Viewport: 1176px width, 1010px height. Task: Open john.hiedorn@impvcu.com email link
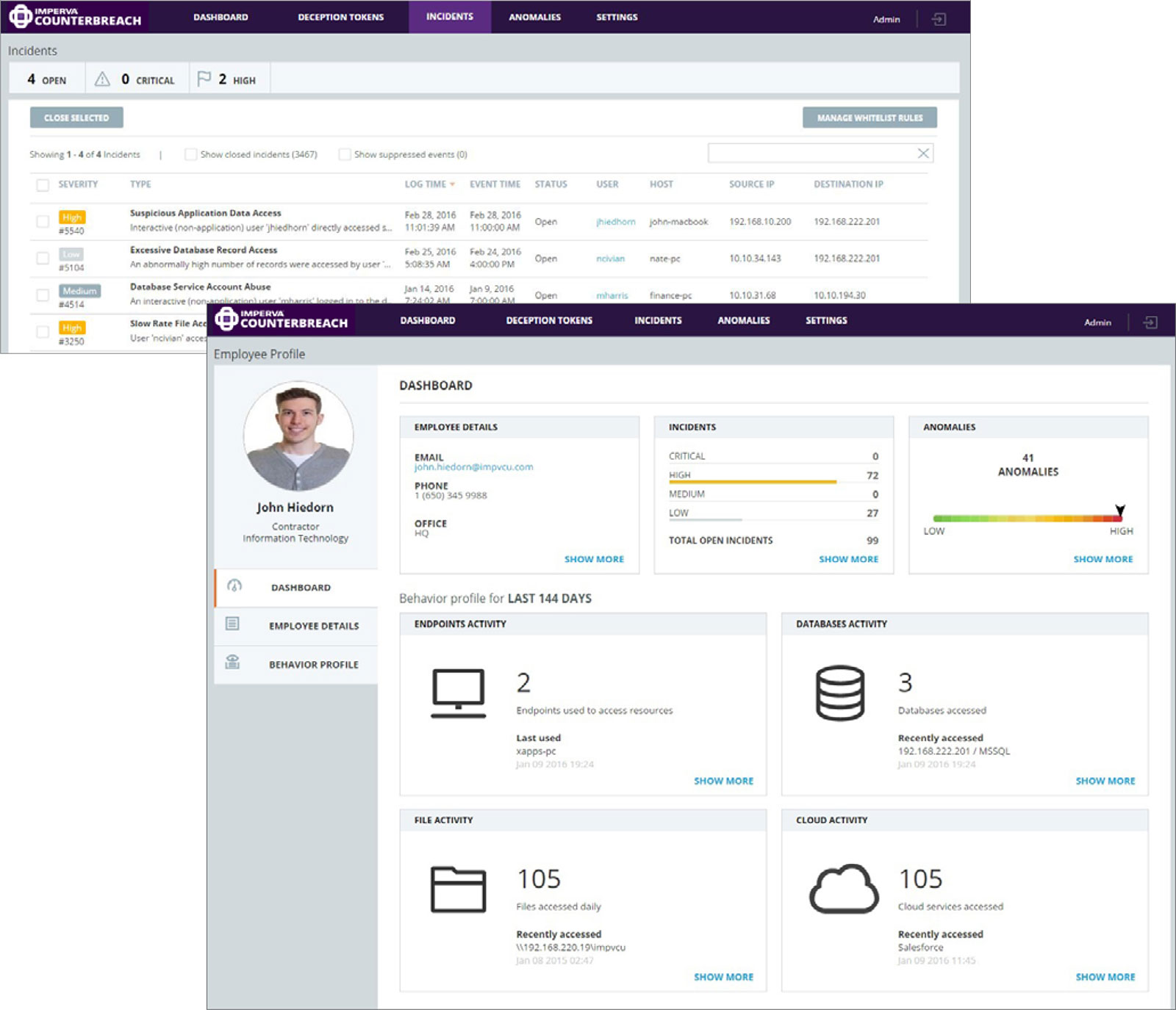[473, 467]
